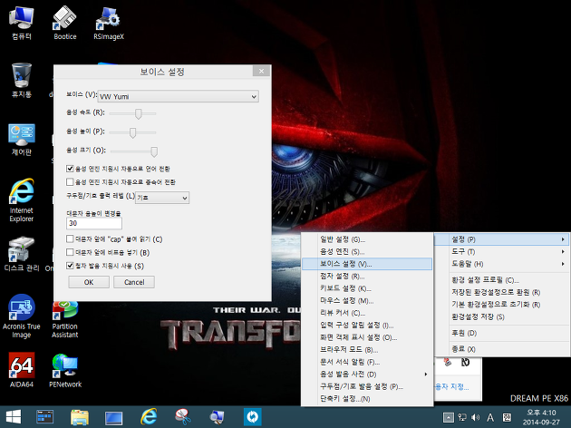Enable 대문자 앞에 비프음 넣기 (B)
Screen dimensions: 571x428
tap(70, 252)
